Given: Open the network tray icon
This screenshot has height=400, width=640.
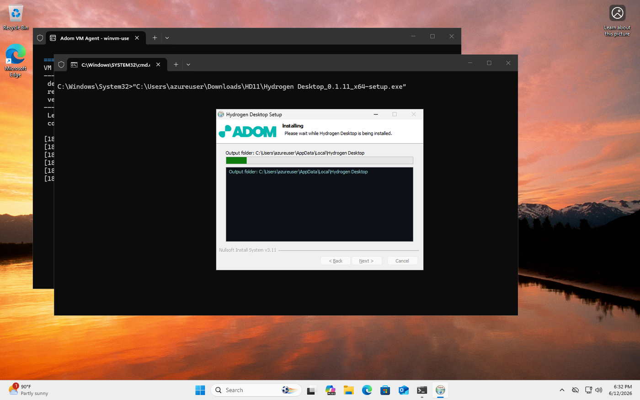Looking at the screenshot, I should (x=588, y=390).
